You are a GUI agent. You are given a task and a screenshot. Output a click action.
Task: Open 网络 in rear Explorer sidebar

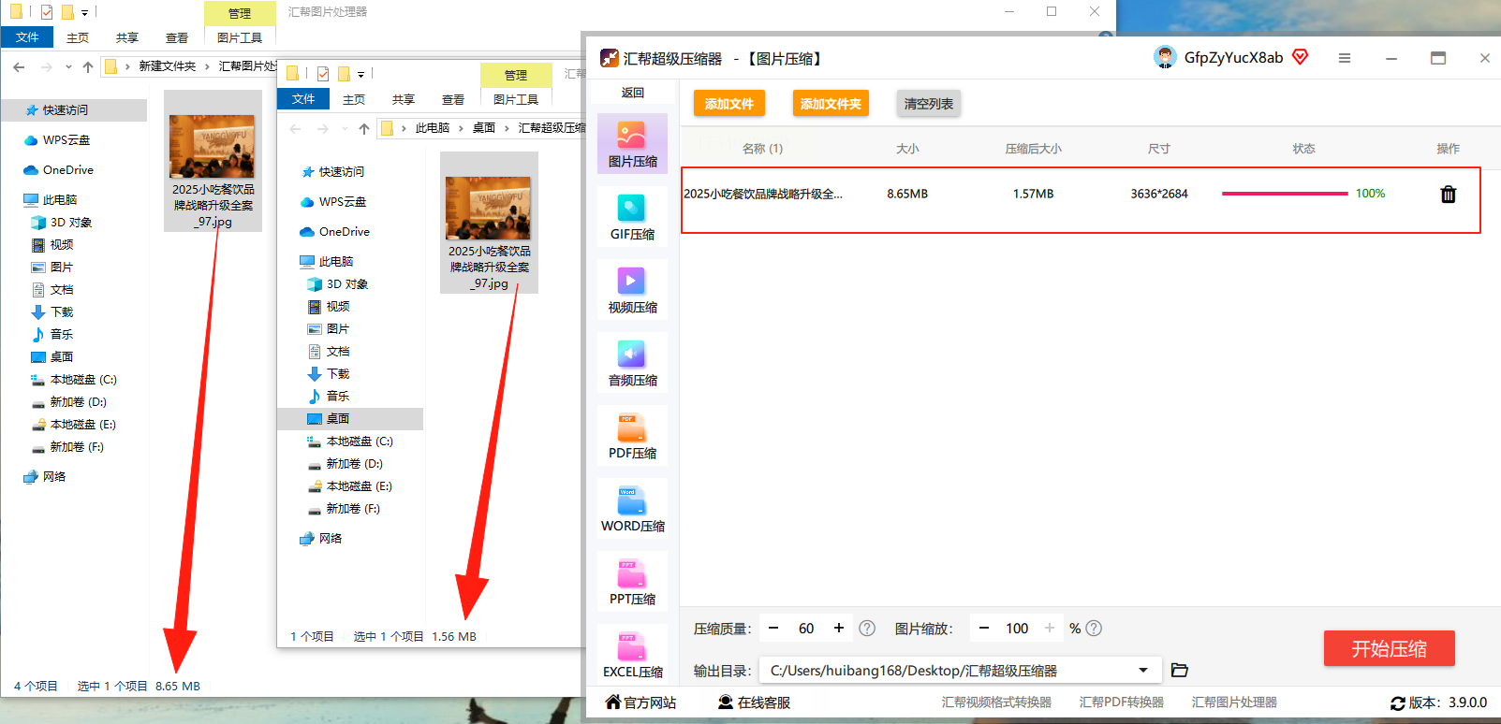(x=45, y=477)
